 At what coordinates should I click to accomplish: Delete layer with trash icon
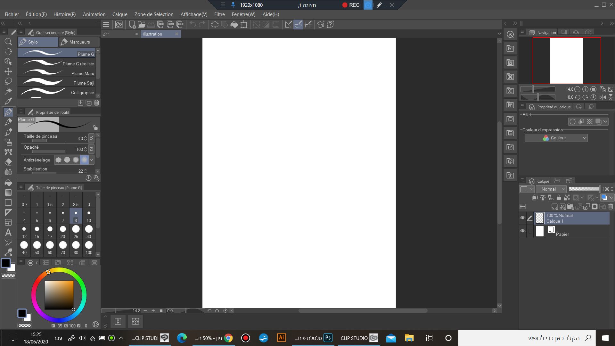[611, 207]
